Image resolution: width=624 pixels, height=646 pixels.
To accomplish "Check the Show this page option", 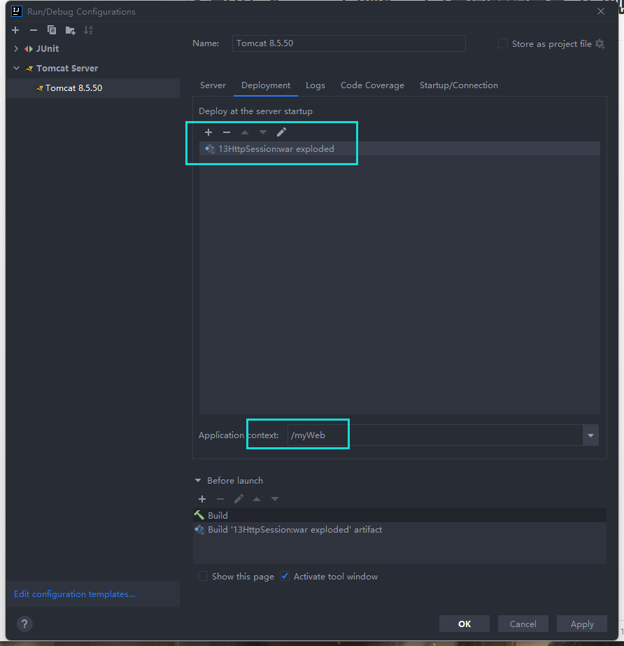I will 203,576.
